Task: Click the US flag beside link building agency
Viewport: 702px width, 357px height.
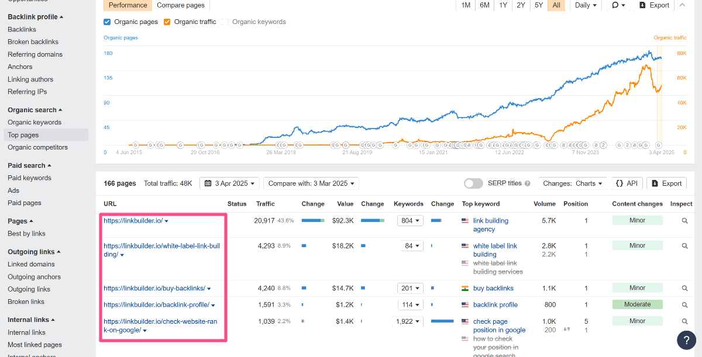Action: (x=465, y=221)
